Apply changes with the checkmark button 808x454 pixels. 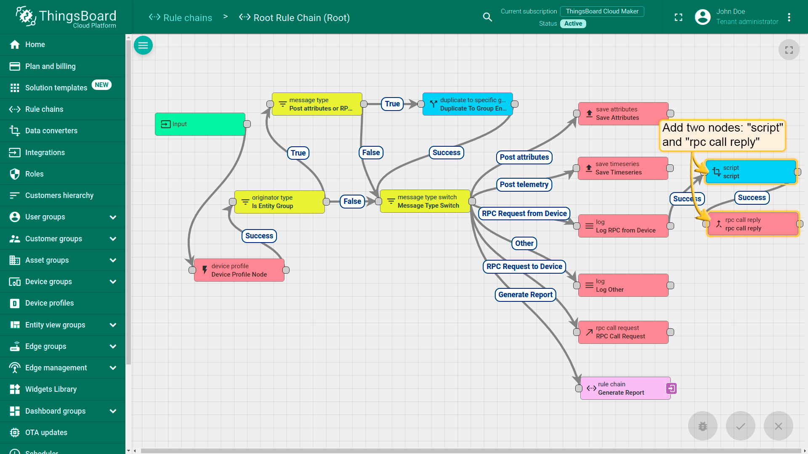click(x=740, y=426)
